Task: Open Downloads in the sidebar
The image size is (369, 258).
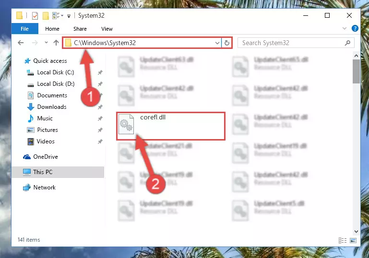Action: pyautogui.click(x=52, y=107)
